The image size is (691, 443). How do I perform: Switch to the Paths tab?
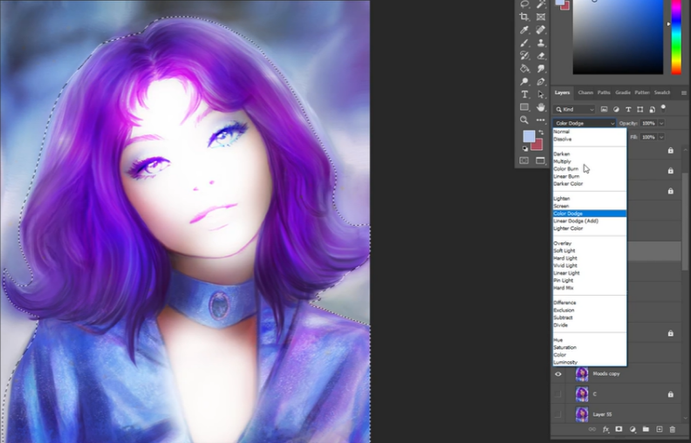tap(604, 92)
